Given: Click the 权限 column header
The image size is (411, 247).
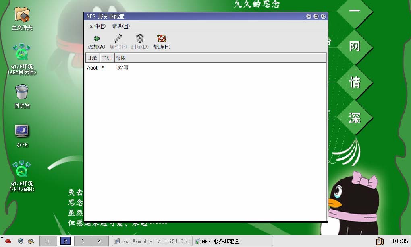Looking at the screenshot, I should [x=121, y=58].
